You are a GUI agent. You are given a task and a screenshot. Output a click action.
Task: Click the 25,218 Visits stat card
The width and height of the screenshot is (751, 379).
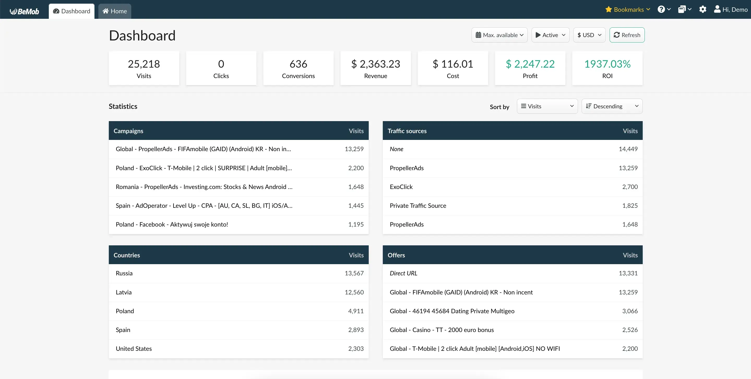coord(144,68)
